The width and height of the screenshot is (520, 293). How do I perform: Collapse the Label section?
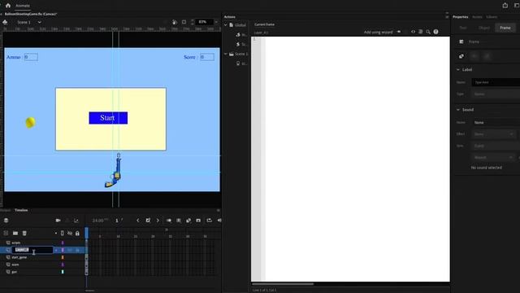[458, 70]
